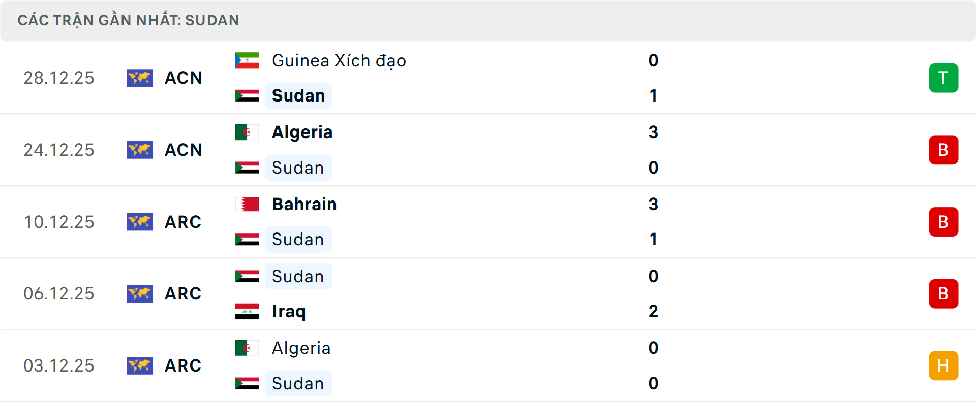The image size is (976, 402).
Task: Click the date 10.12.25
Action: coord(59,222)
